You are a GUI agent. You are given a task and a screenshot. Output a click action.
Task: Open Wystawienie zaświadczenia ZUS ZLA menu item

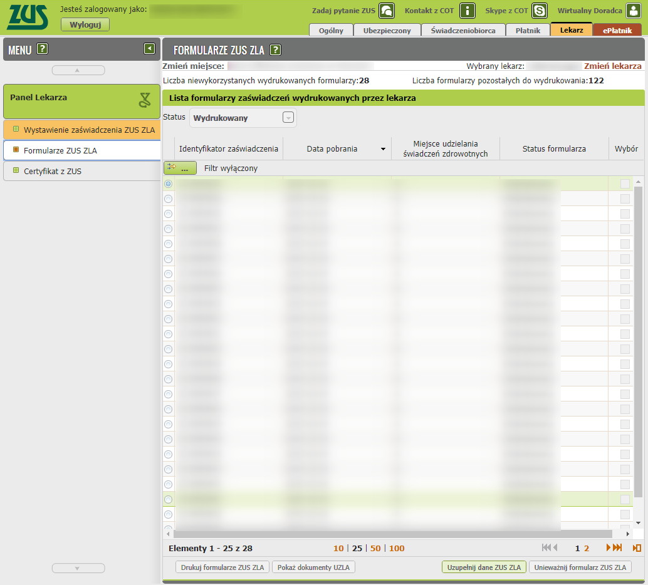click(x=82, y=130)
